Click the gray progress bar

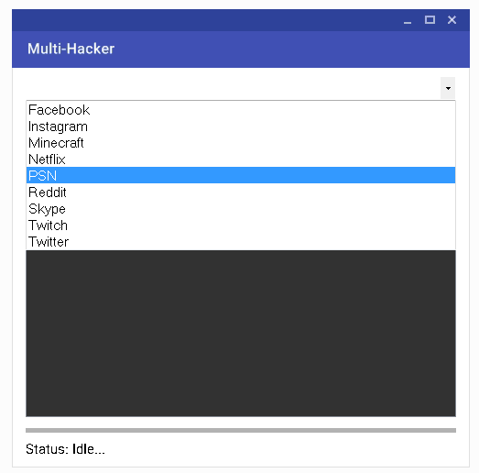241,430
